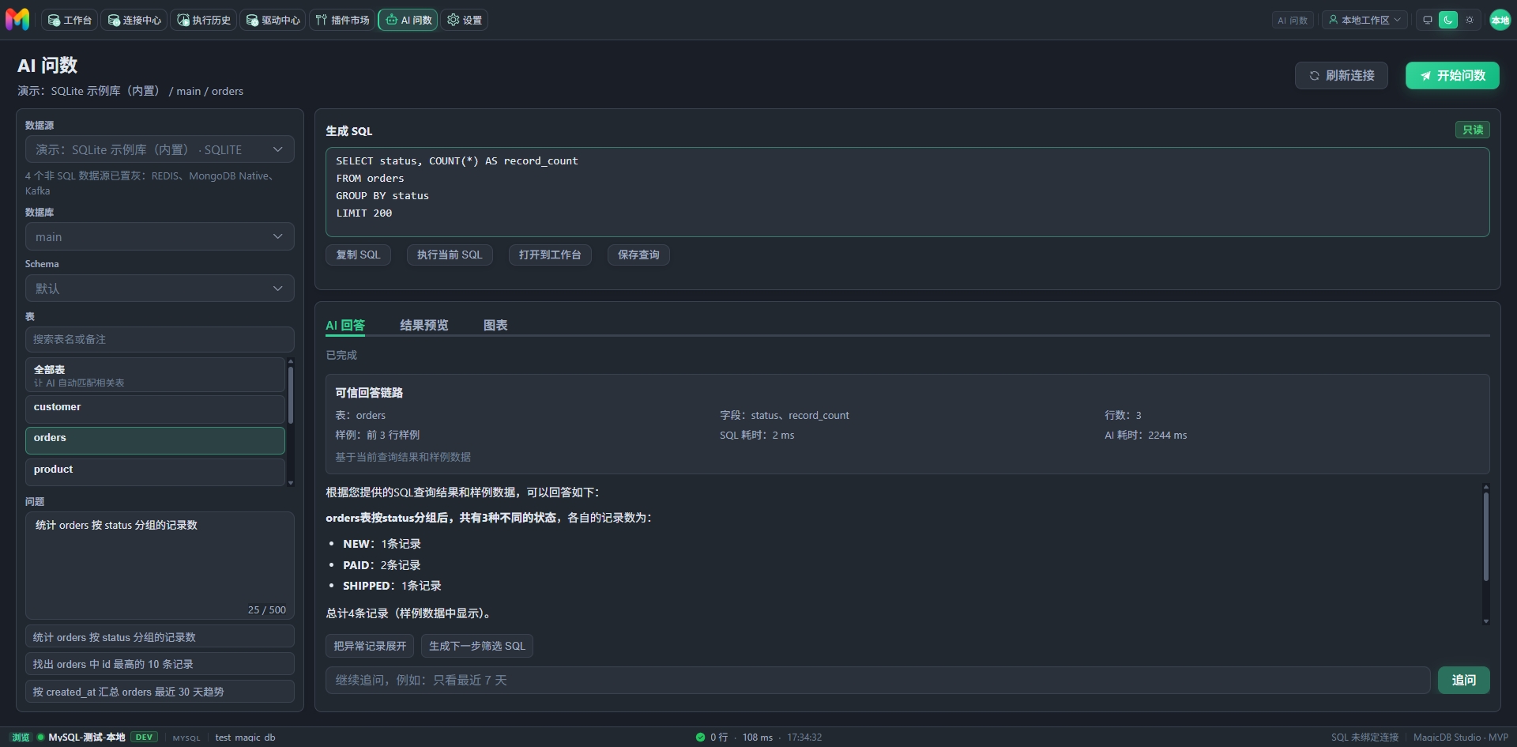Click the 浏览 status bar badge
1517x747 pixels.
[21, 737]
